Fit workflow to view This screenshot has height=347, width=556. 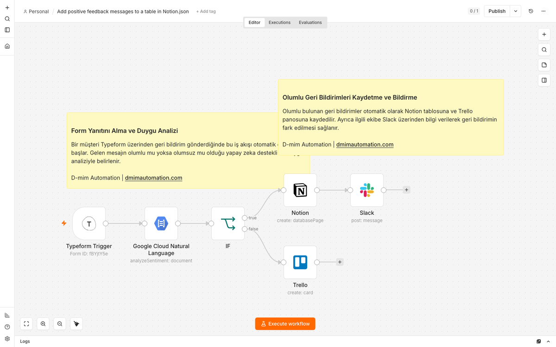click(x=26, y=324)
